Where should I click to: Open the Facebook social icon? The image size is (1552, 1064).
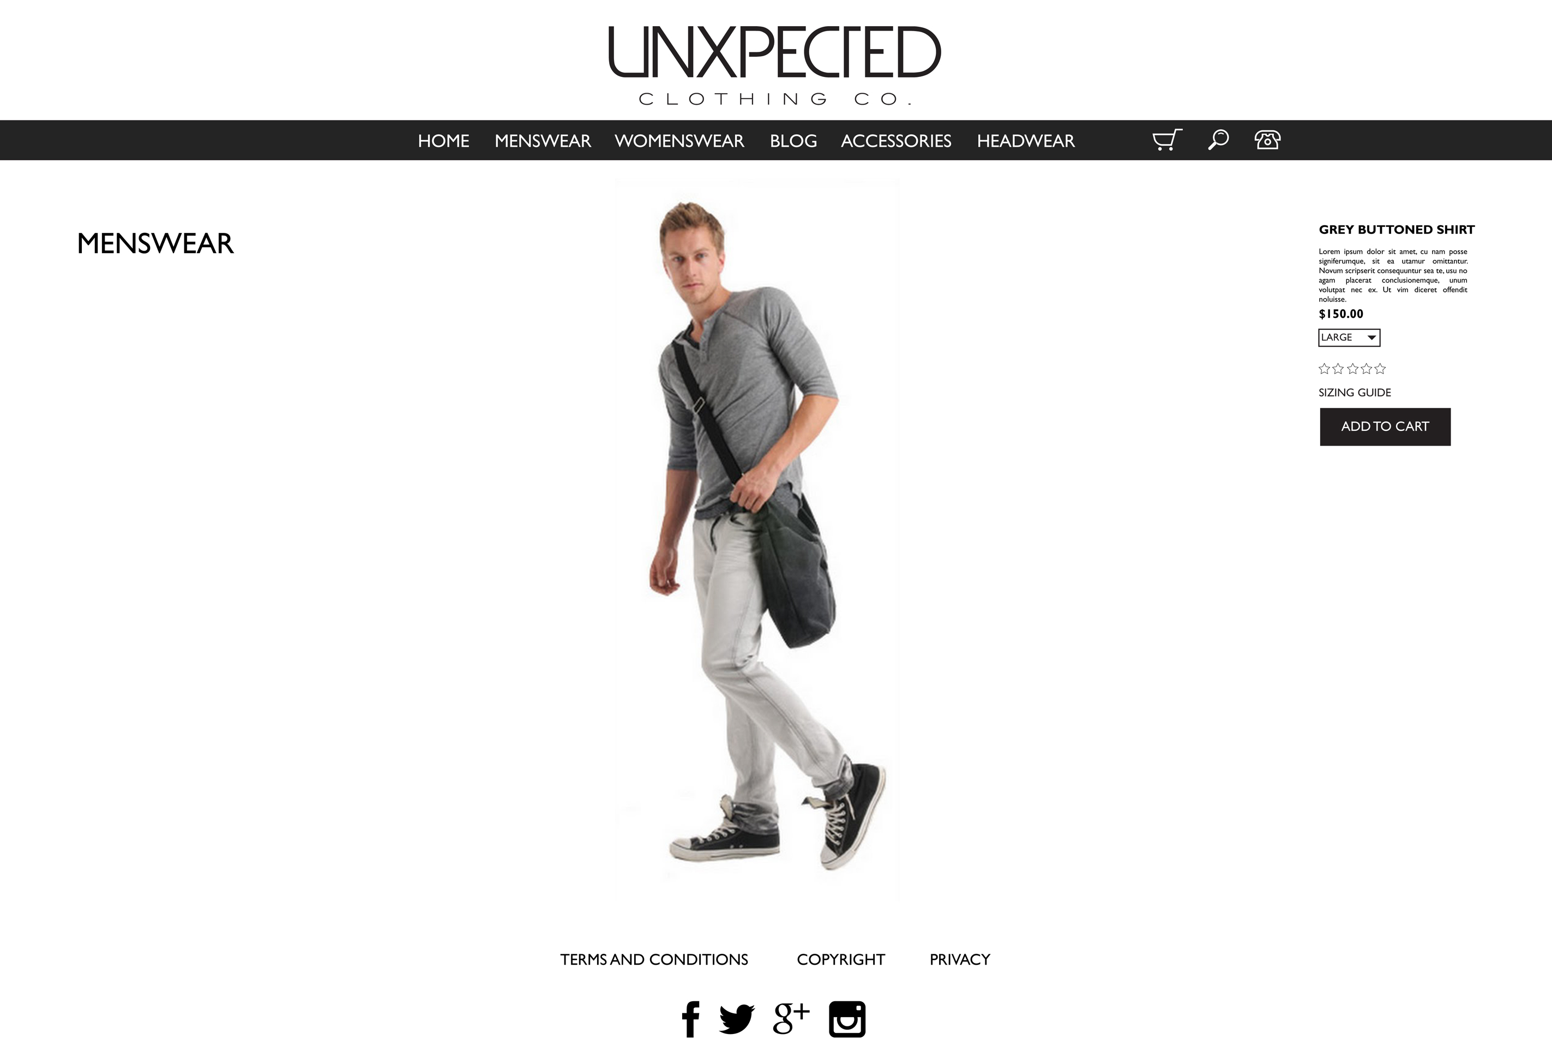[690, 1019]
